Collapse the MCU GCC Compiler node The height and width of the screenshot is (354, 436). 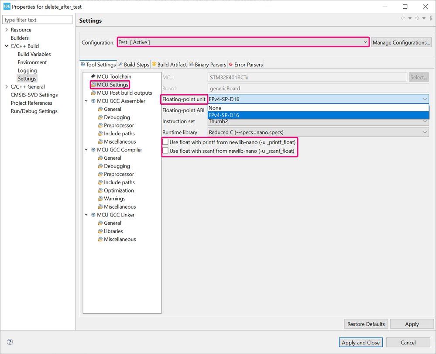tap(86, 150)
